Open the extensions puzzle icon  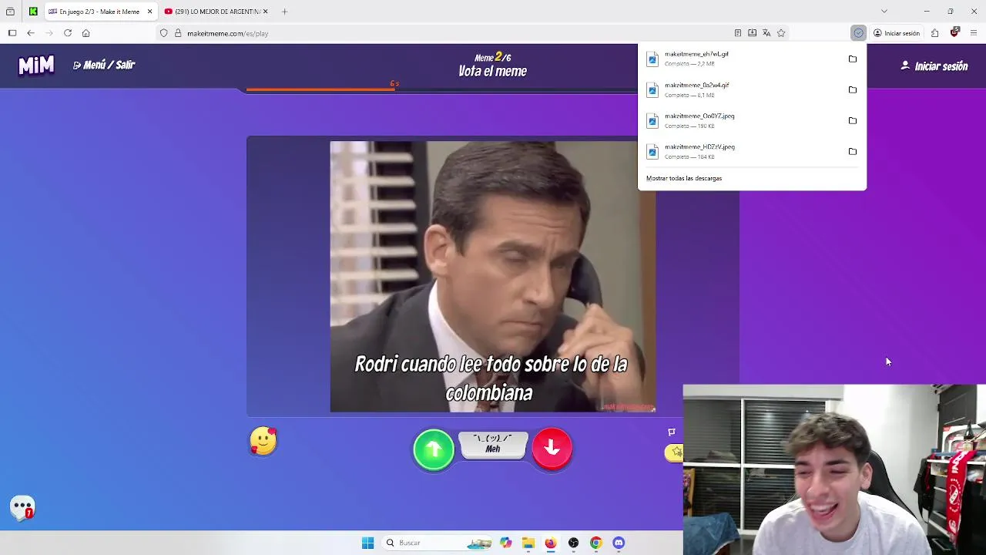934,33
